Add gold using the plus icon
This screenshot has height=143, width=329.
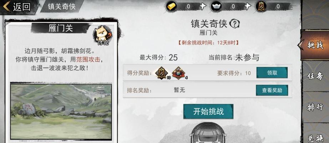203,6
